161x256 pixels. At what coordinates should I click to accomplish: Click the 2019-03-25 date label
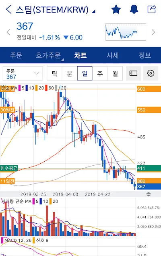[x=33, y=194]
